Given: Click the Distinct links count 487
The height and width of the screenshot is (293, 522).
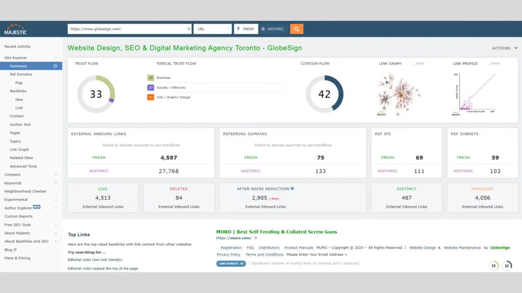Looking at the screenshot, I should (406, 198).
